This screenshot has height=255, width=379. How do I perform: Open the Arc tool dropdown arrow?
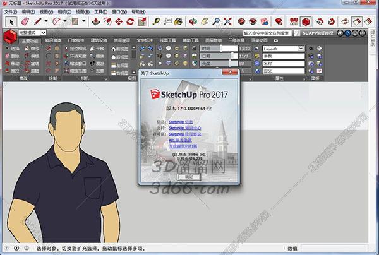(65, 21)
